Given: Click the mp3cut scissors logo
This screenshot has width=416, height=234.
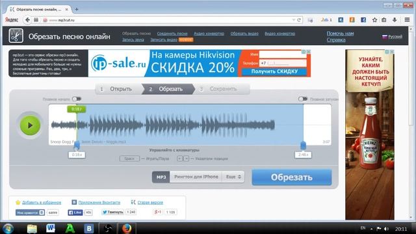Looking at the screenshot, I should pyautogui.click(x=16, y=36).
